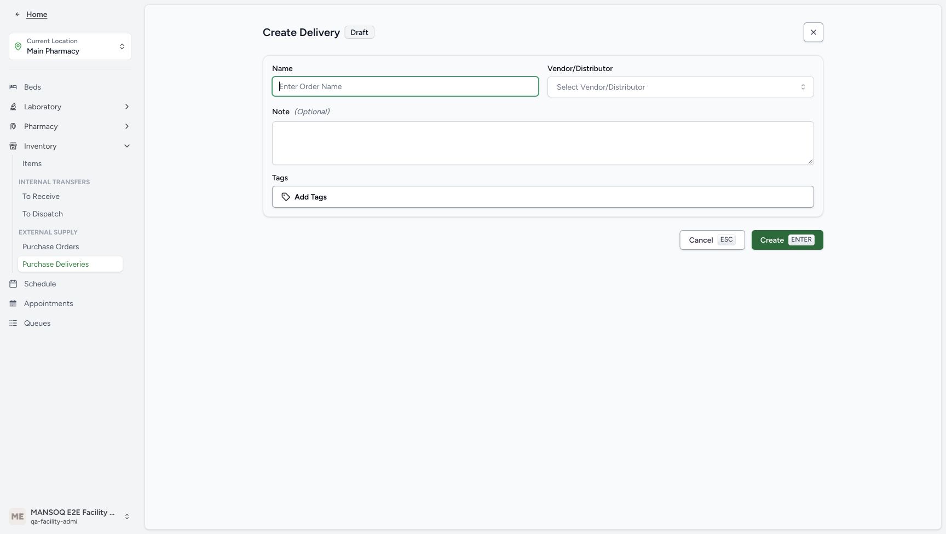The image size is (946, 534).
Task: Click the location pin icon
Action: (18, 46)
